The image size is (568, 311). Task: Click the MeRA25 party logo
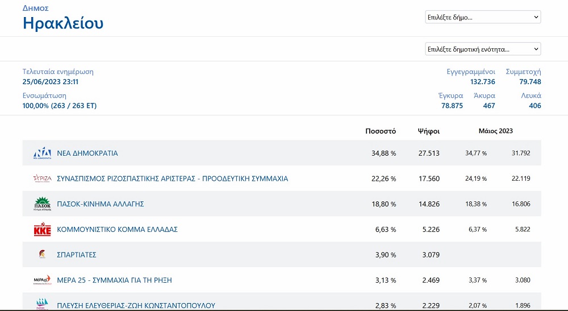[43, 280]
